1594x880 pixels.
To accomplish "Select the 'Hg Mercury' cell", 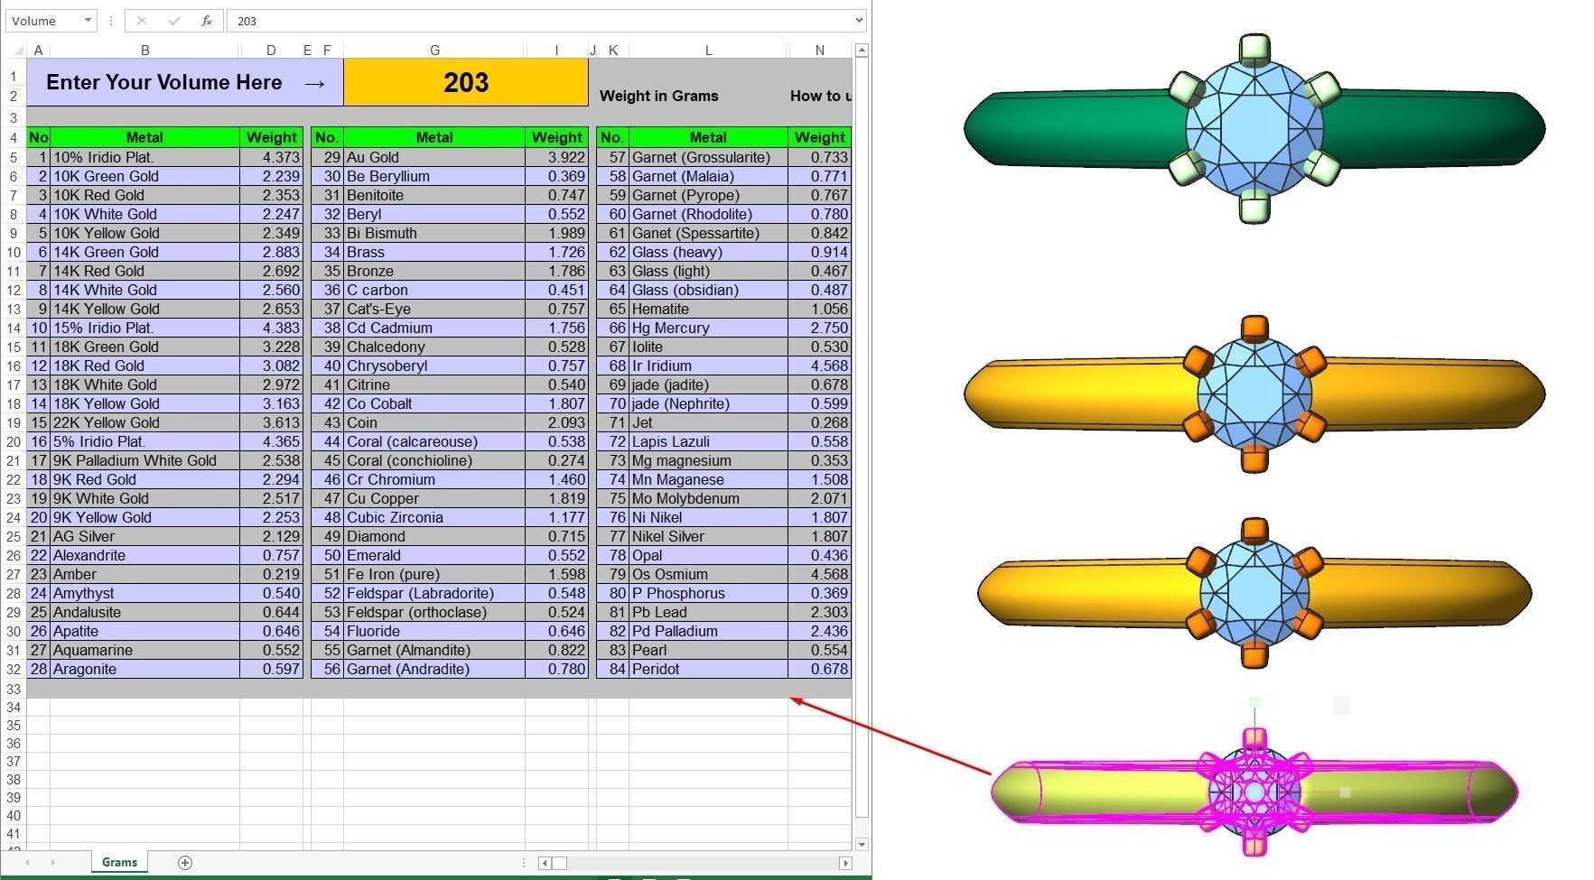I will point(708,328).
